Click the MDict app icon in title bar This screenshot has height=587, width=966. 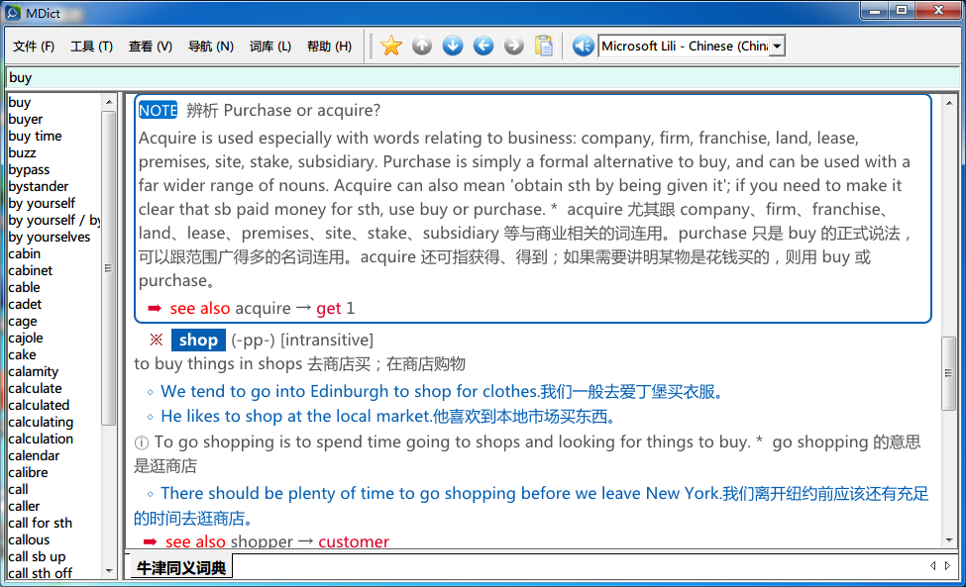point(13,12)
